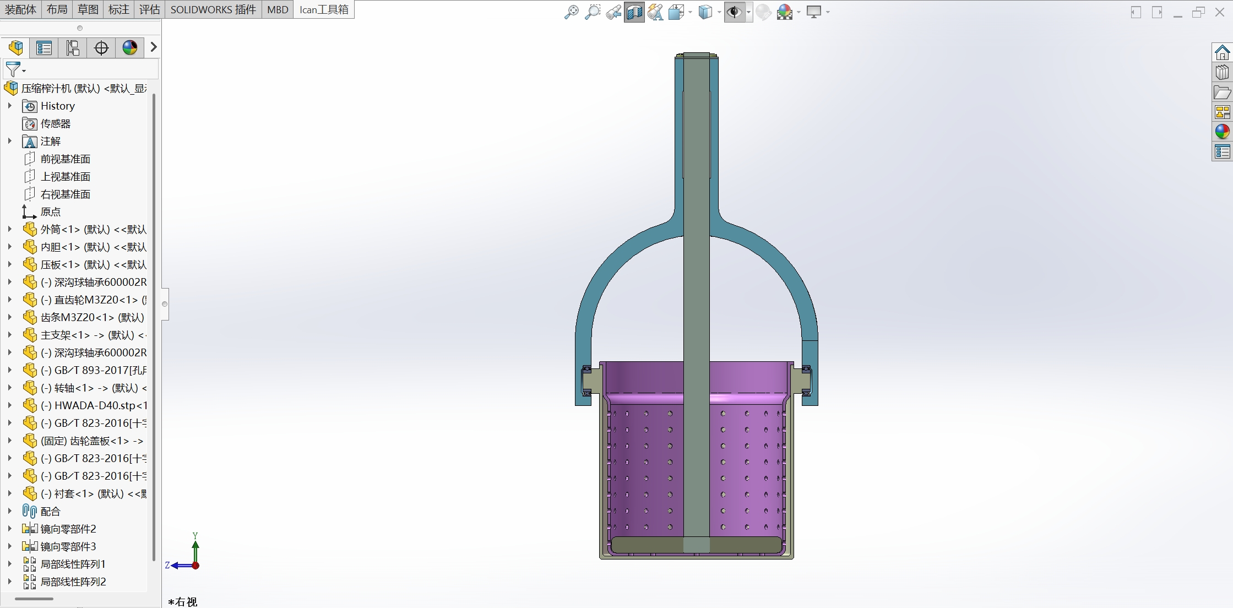Expand the History folder
1233x608 pixels.
pyautogui.click(x=9, y=106)
